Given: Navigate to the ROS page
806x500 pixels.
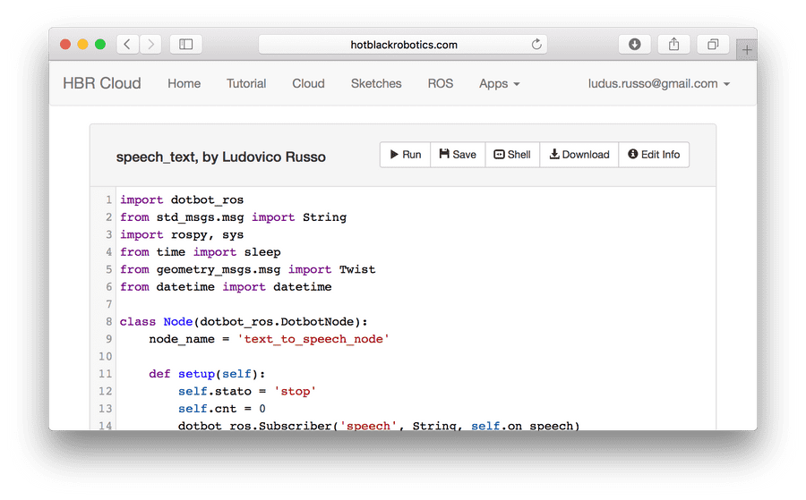Looking at the screenshot, I should (x=440, y=83).
